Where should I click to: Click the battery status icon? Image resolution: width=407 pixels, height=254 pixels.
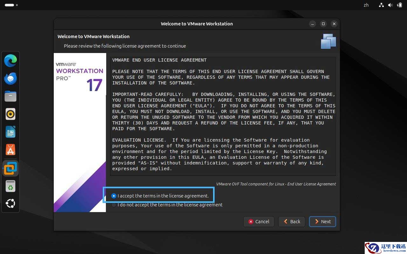point(399,5)
